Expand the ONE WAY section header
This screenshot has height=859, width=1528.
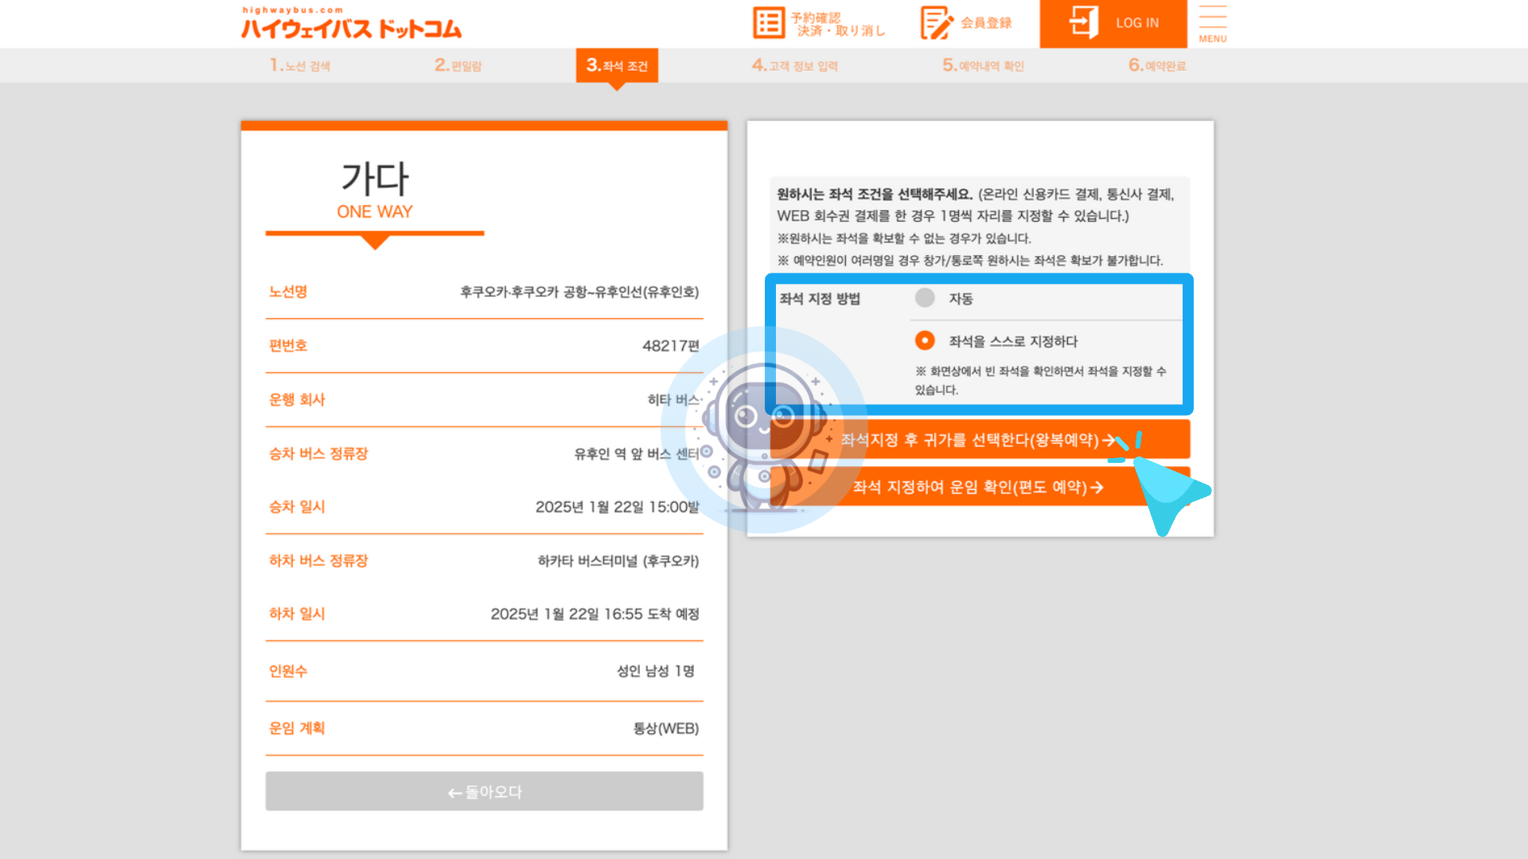(374, 211)
